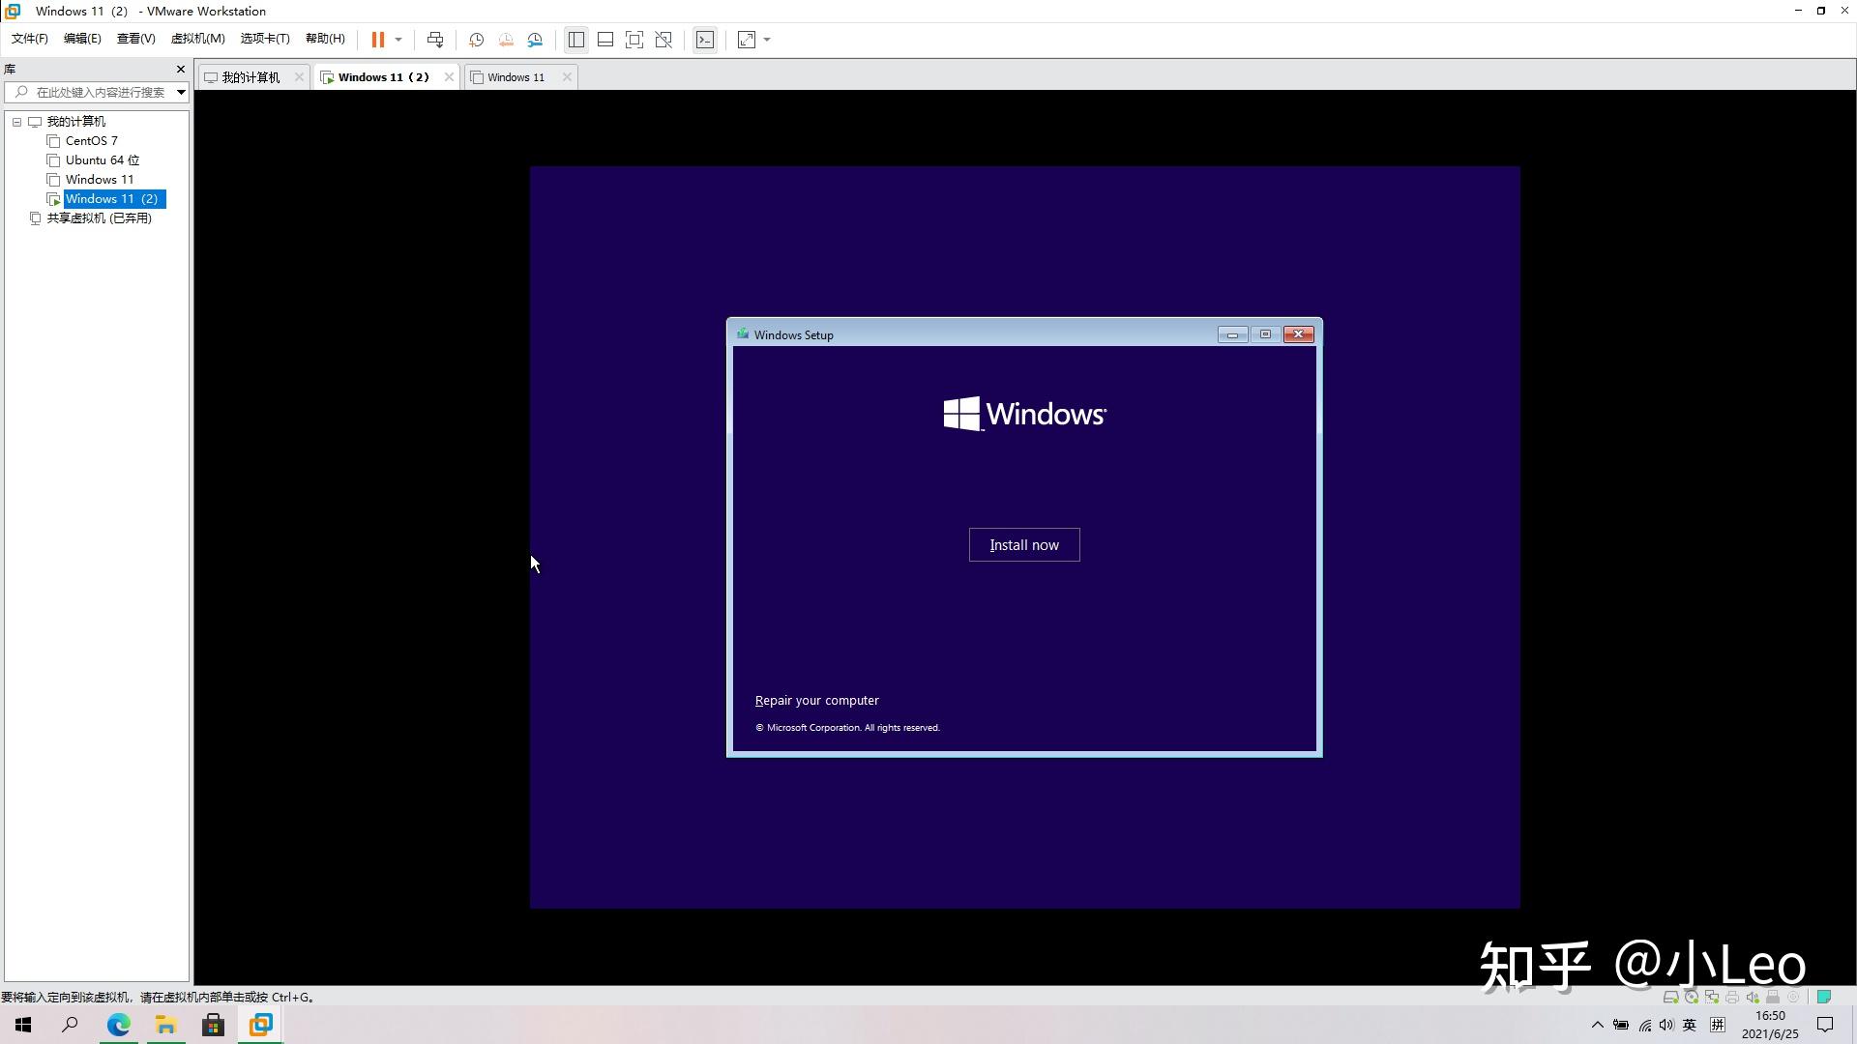The height and width of the screenshot is (1044, 1857).
Task: Select CentOS 7 virtual machine
Action: coord(92,140)
